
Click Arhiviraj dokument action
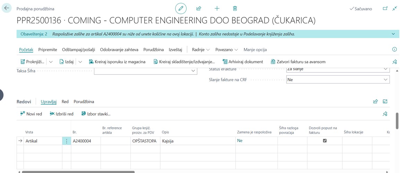click(243, 62)
